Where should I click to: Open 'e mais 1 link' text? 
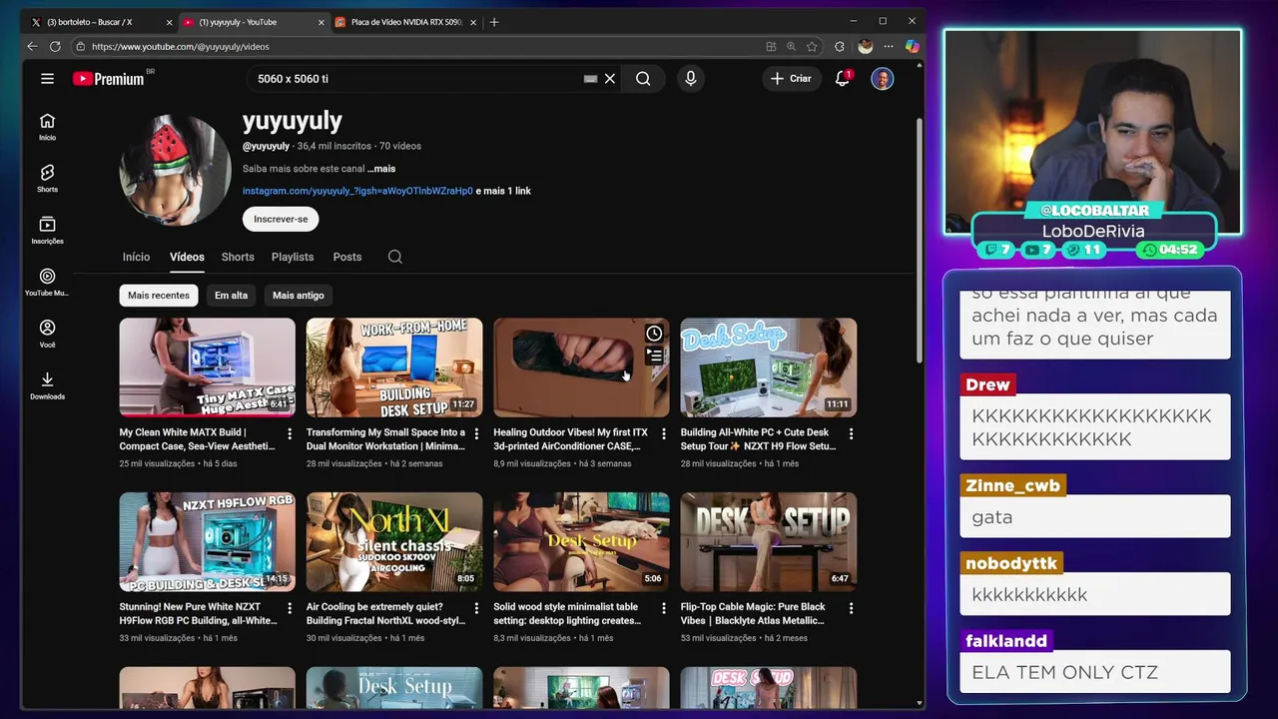click(503, 191)
